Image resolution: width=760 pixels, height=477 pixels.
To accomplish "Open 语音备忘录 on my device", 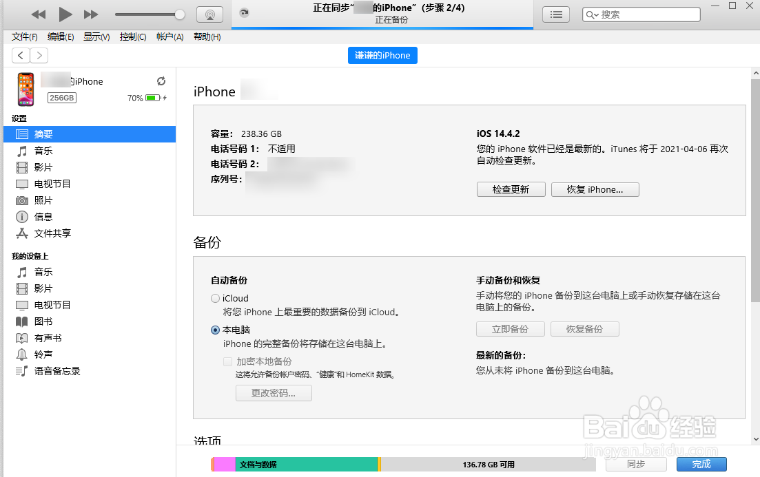I will pyautogui.click(x=90, y=370).
